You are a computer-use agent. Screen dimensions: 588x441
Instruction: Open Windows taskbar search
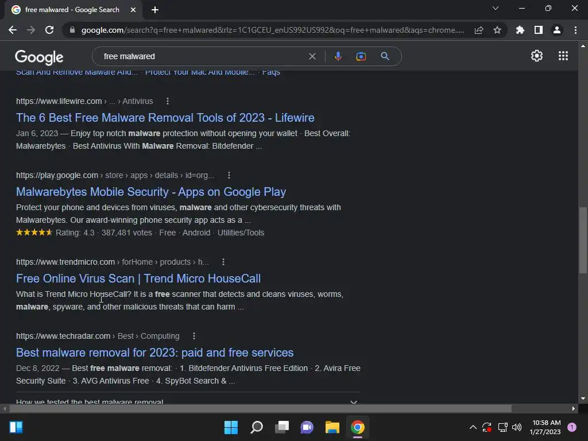click(x=257, y=427)
